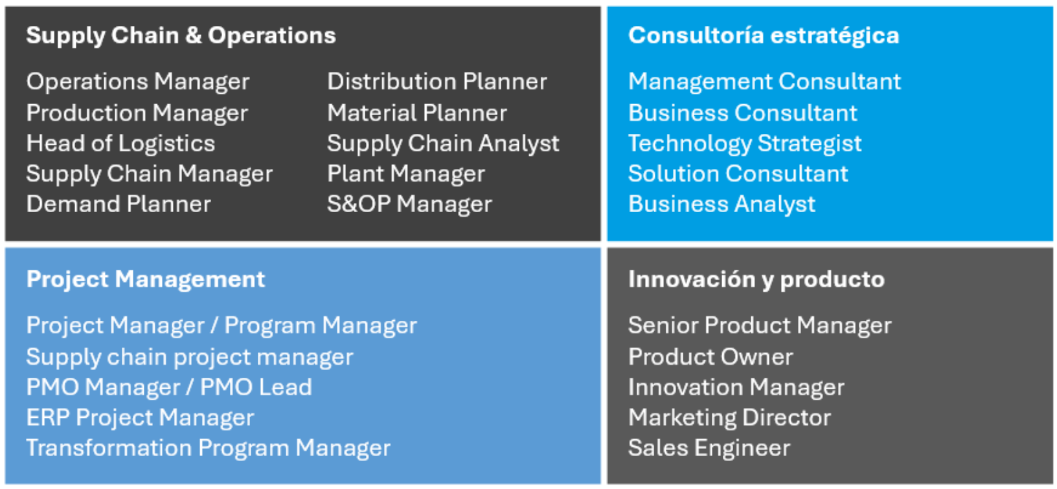Click Demand Planner role
This screenshot has height=489, width=1057.
click(119, 204)
